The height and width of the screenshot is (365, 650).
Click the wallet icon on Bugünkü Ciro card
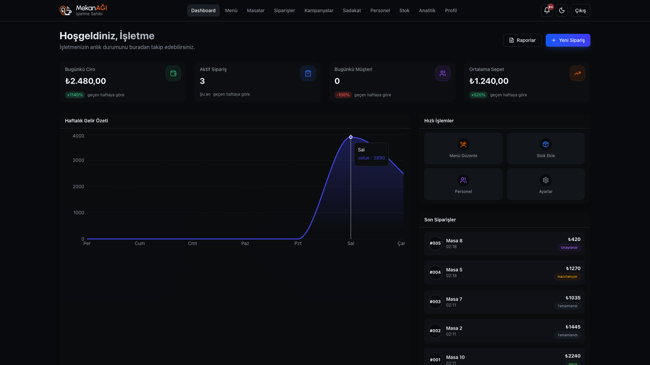point(173,73)
